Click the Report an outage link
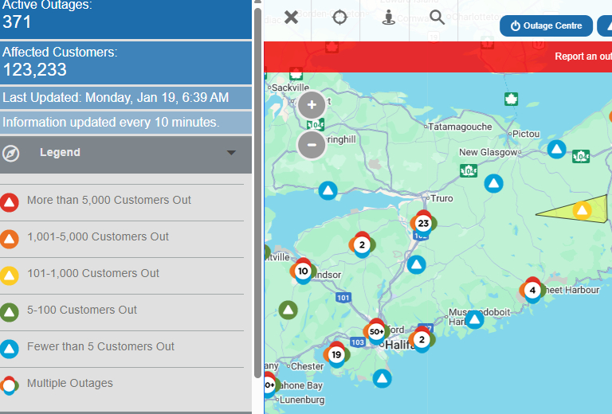Screen dimensions: 612x414 pyautogui.click(x=583, y=57)
